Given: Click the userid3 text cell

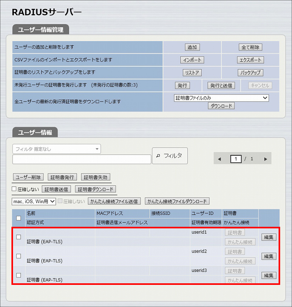Looking at the screenshot, I should tap(199, 270).
